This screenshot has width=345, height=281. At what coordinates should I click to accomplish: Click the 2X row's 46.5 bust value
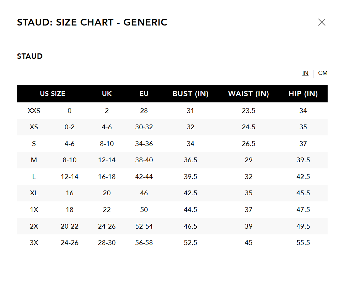190,226
